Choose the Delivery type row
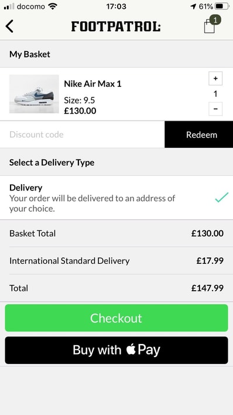The height and width of the screenshot is (415, 233). click(x=117, y=198)
